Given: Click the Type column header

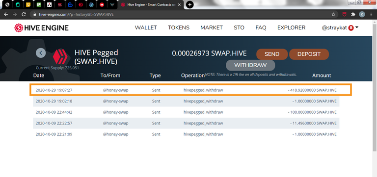Looking at the screenshot, I should (x=155, y=76).
